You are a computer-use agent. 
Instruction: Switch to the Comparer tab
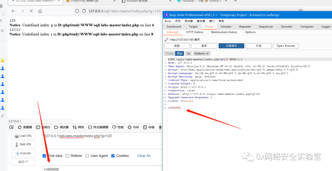tap(307, 27)
